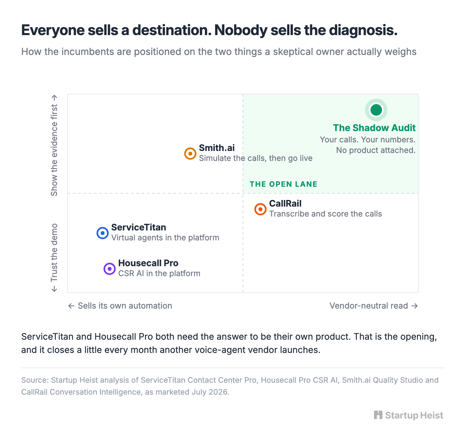Click the purple Housecall Pro marker
Viewport: 466px width, 443px height.
[110, 269]
